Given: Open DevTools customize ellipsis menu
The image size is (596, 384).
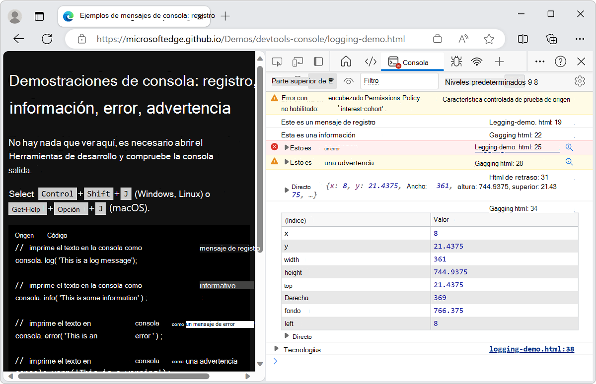Looking at the screenshot, I should click(540, 62).
